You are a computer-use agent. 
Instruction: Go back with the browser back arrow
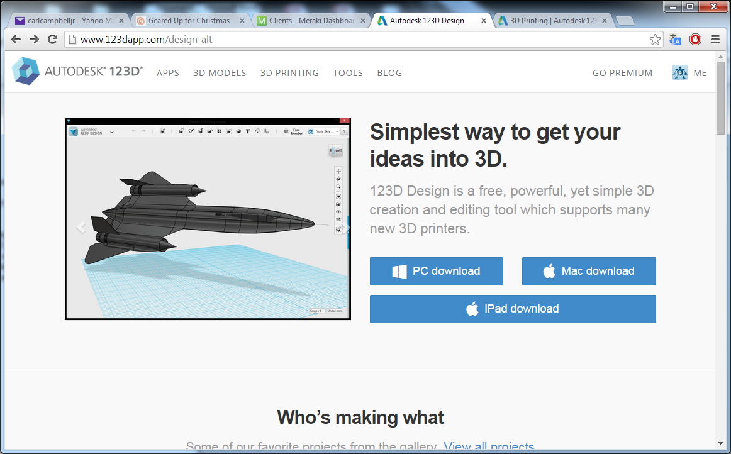coord(16,39)
